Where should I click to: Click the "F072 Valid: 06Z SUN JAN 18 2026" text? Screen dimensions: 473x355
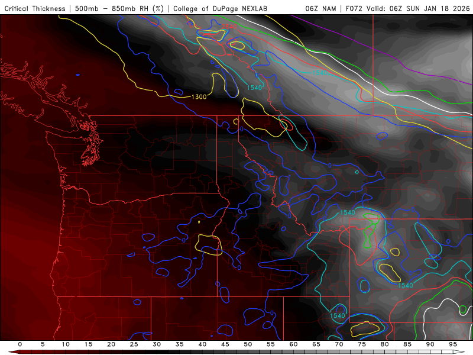tap(408, 9)
